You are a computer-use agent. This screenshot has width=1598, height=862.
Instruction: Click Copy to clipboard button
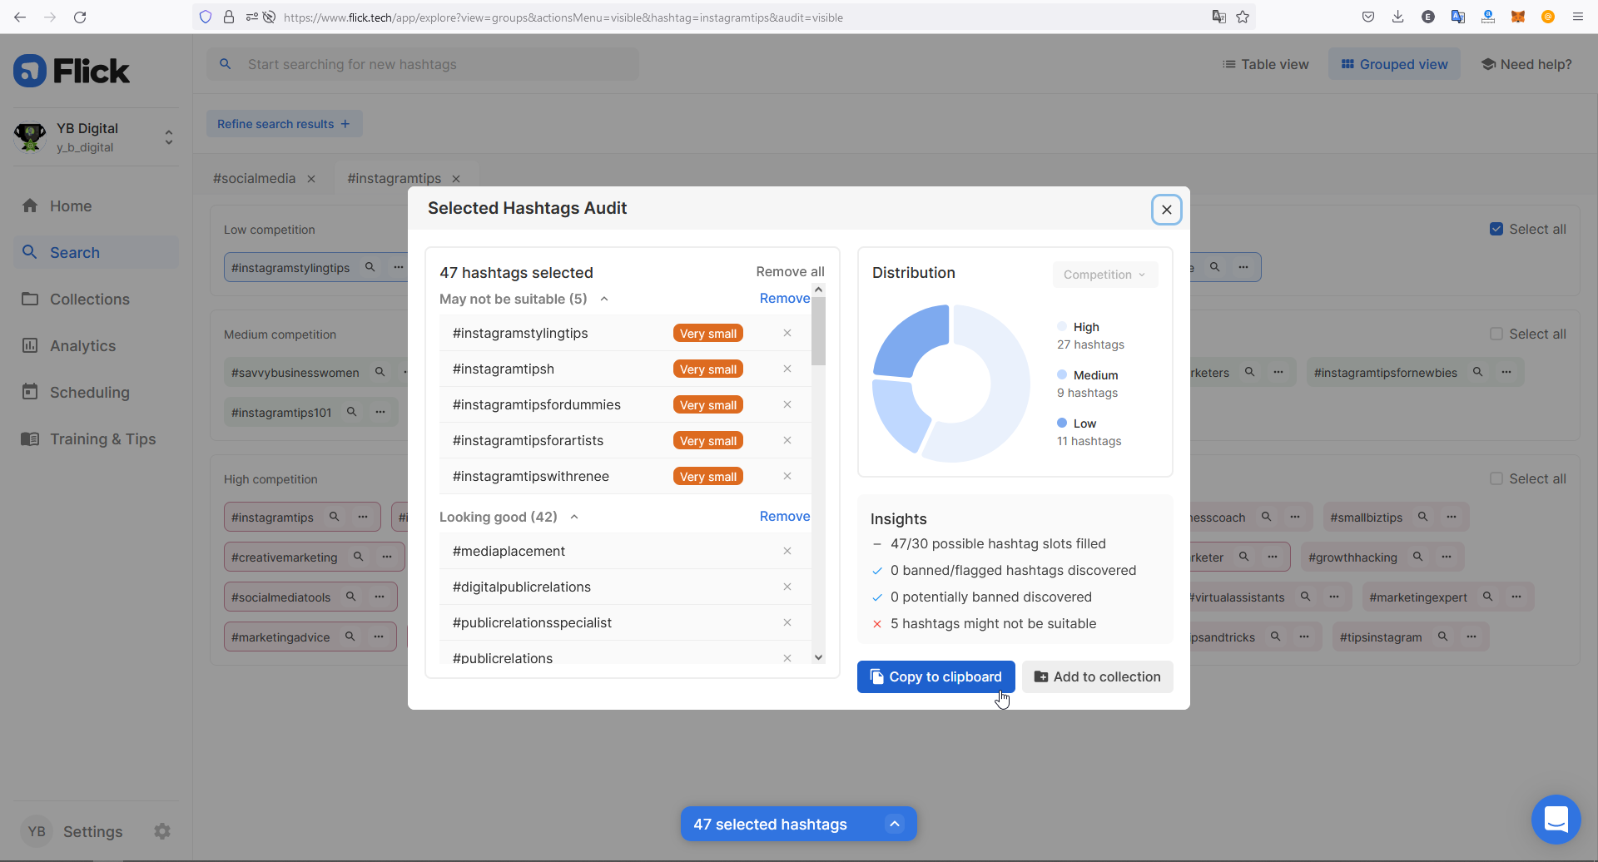pyautogui.click(x=935, y=676)
